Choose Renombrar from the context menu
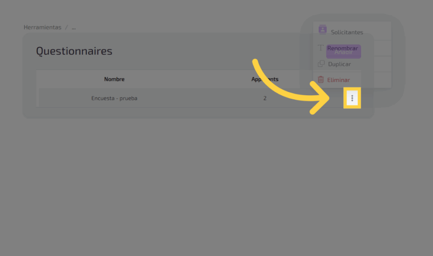This screenshot has width=433, height=256. click(343, 48)
